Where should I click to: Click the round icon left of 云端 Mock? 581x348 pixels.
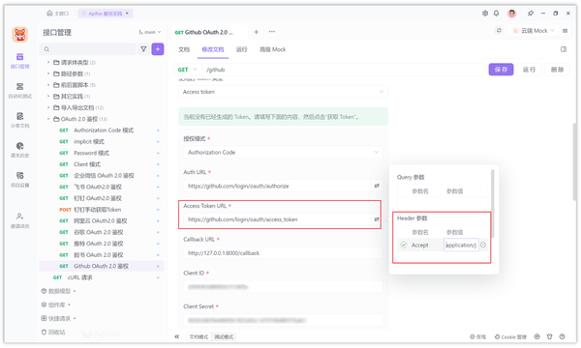click(x=499, y=30)
